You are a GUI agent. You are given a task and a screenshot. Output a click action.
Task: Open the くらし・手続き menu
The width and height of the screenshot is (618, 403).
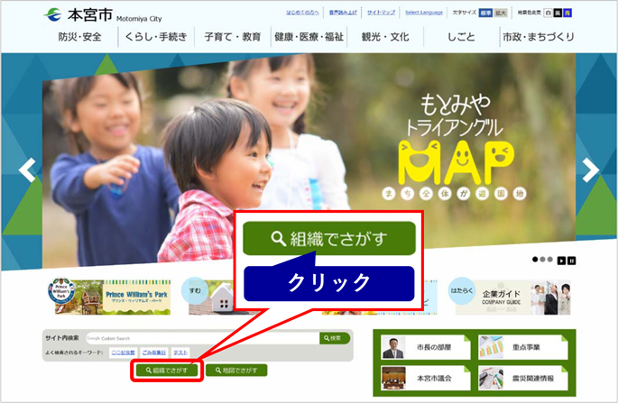(x=156, y=37)
